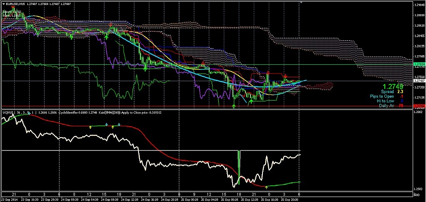
Task: Click the 23 Sep 2014 date label
Action: coord(9,199)
